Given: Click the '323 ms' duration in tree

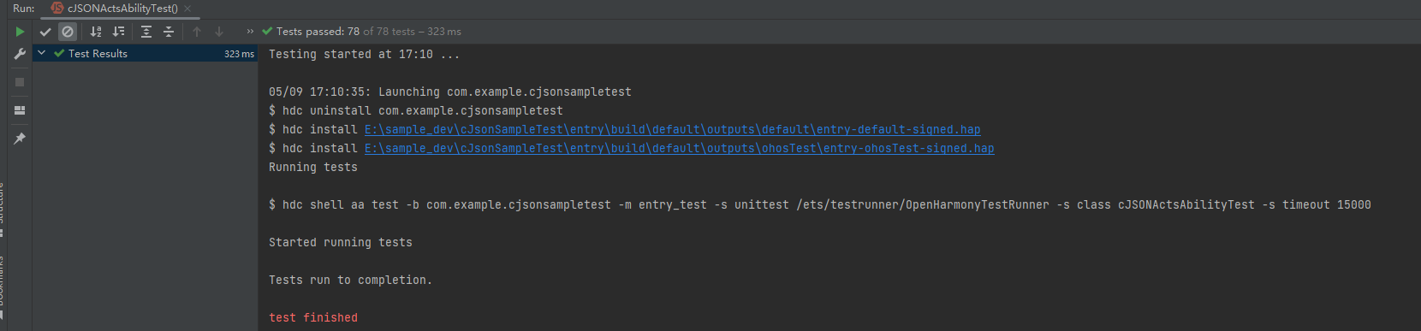Looking at the screenshot, I should (x=239, y=54).
